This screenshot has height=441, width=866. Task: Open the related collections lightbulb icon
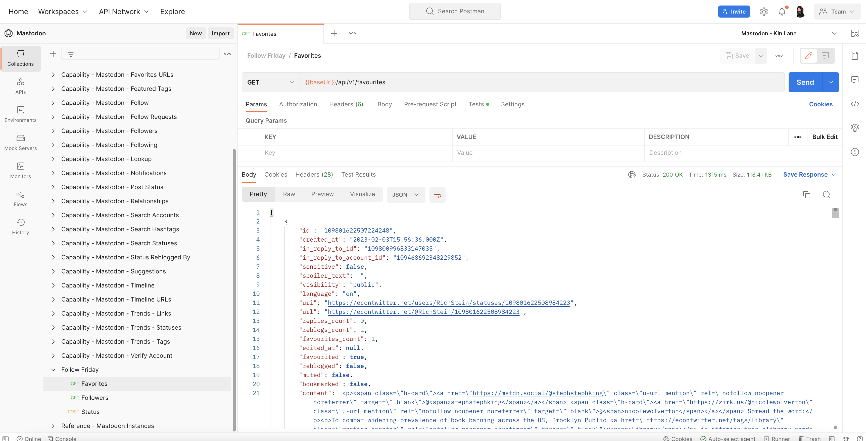pos(855,128)
